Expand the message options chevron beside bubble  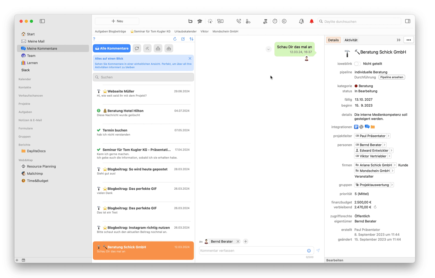pyautogui.click(x=268, y=49)
